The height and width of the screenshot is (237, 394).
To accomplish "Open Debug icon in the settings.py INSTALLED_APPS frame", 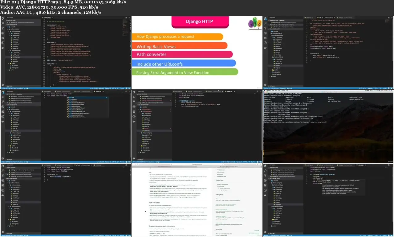I will coord(3,33).
